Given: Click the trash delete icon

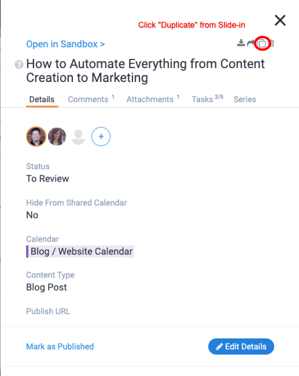Looking at the screenshot, I should point(272,43).
